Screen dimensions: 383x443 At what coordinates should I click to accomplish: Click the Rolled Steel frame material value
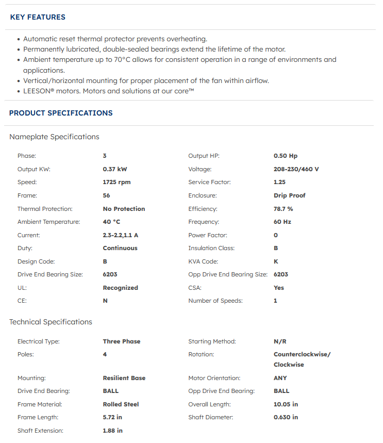tap(121, 404)
